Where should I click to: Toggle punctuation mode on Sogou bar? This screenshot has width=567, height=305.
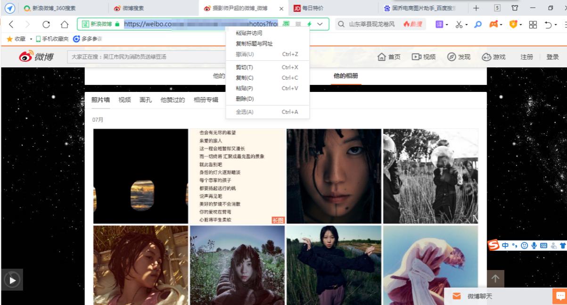(515, 245)
